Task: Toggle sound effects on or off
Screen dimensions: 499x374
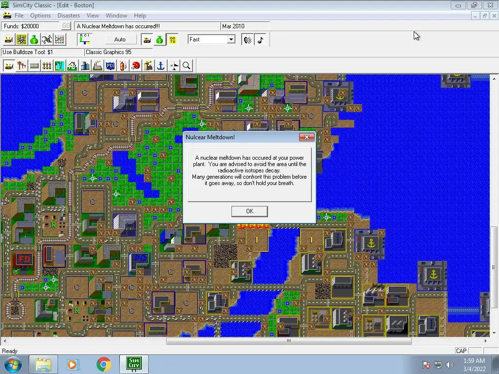Action: pyautogui.click(x=248, y=40)
